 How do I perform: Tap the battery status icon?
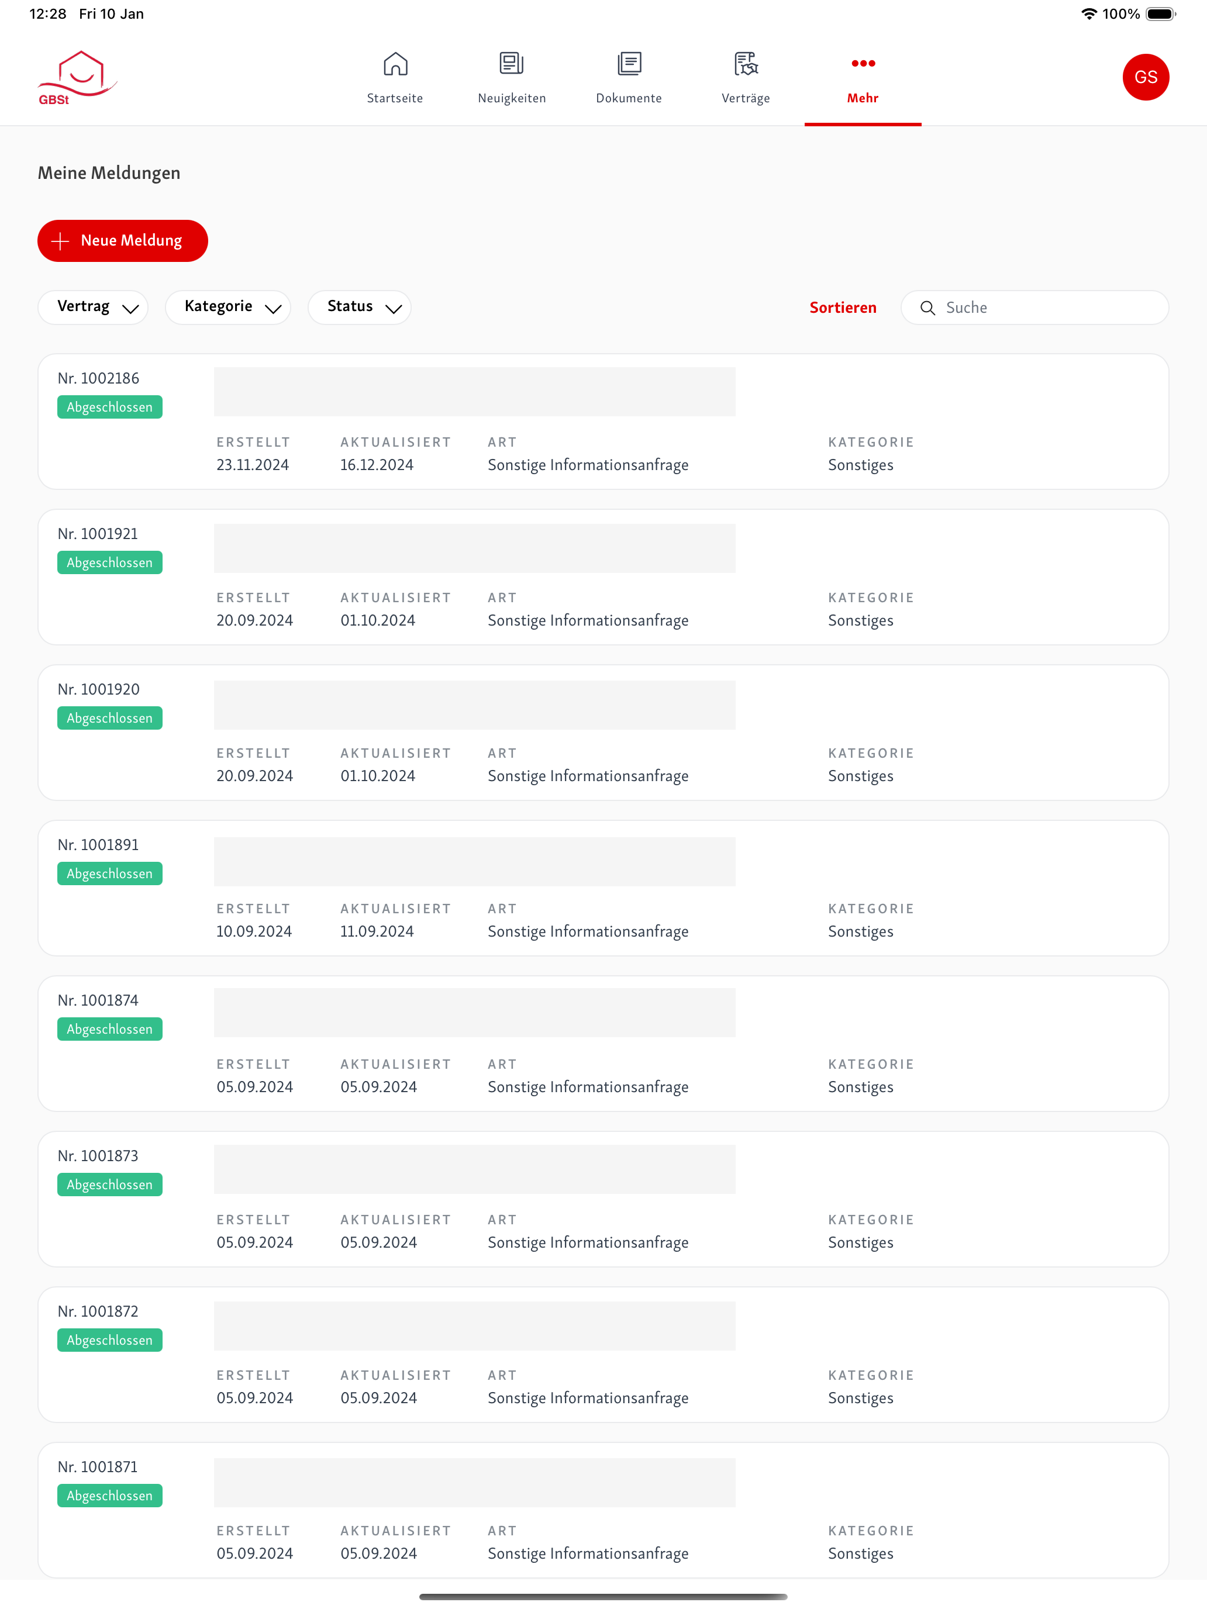click(x=1160, y=14)
